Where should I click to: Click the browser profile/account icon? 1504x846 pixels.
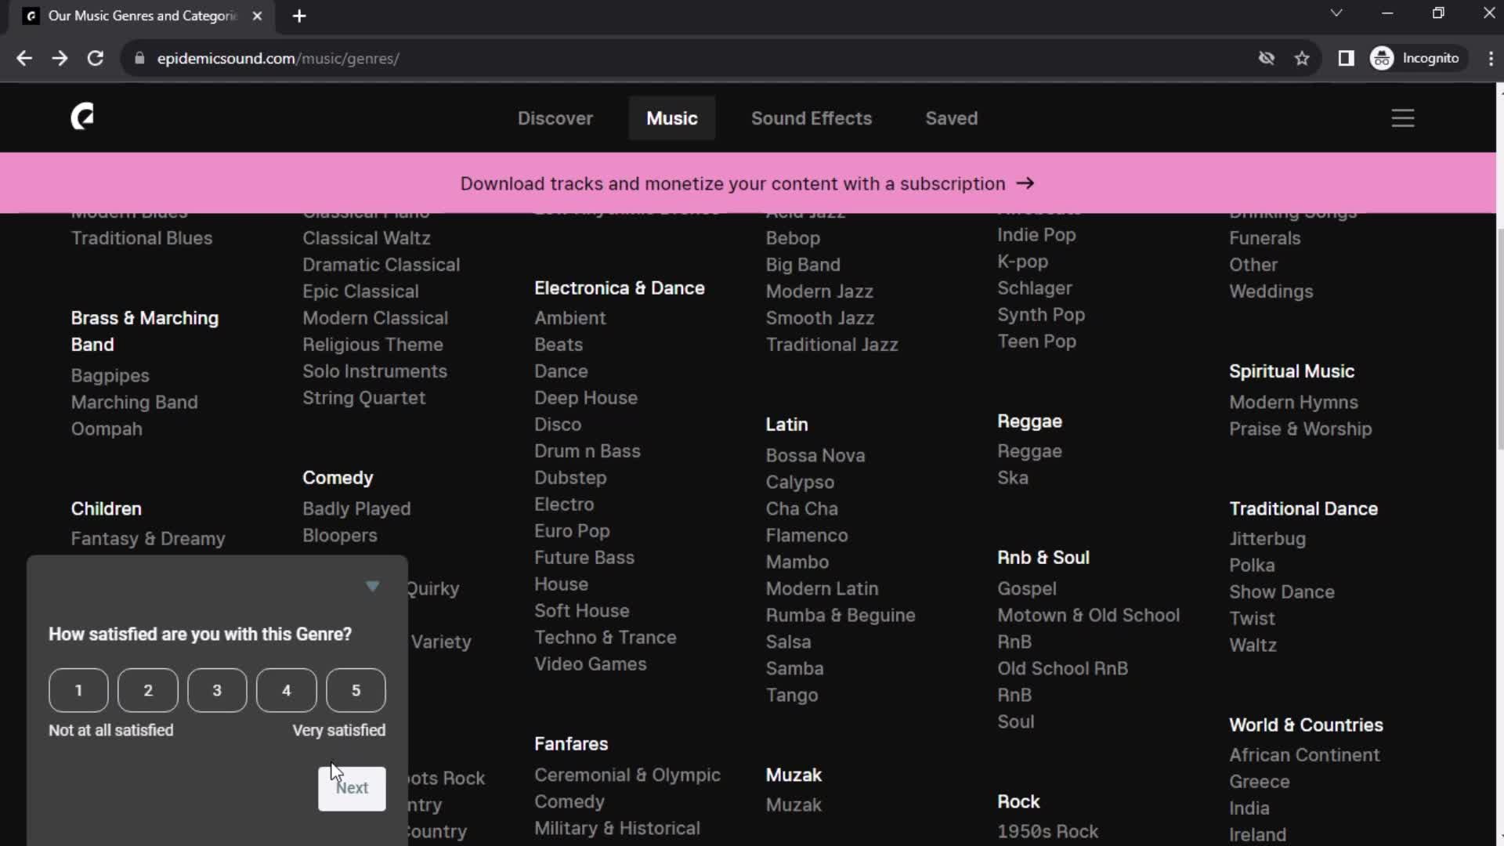tap(1383, 58)
